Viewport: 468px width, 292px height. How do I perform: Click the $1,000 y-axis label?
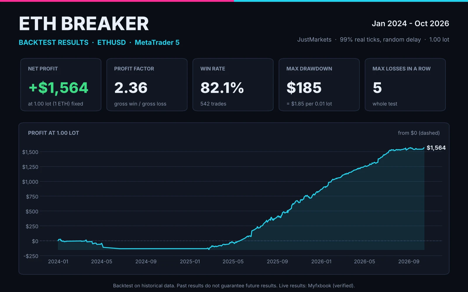pos(30,182)
